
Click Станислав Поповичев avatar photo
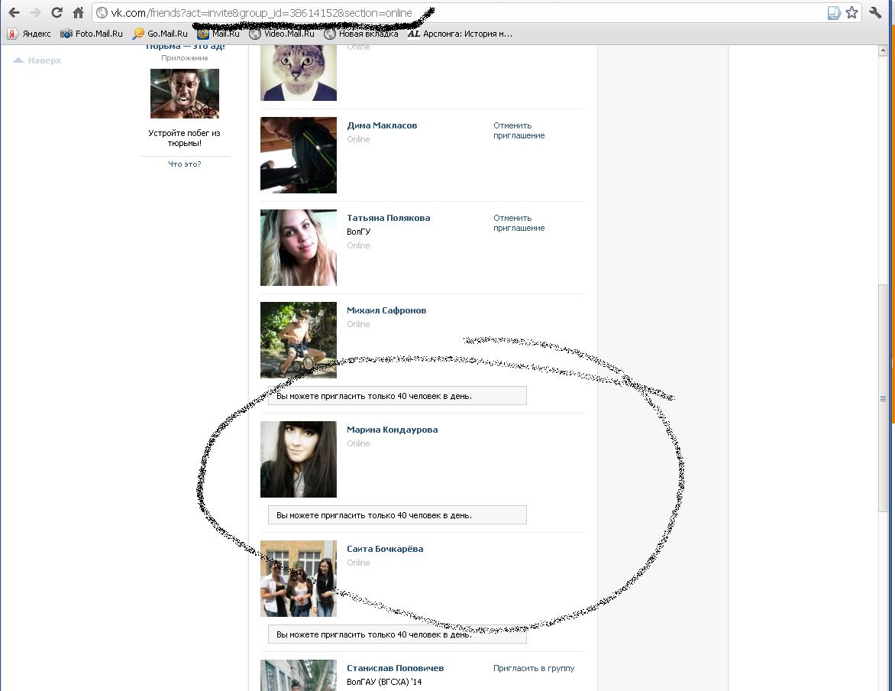[299, 675]
